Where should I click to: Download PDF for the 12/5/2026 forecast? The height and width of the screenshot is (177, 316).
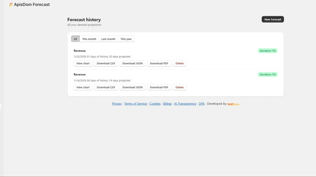(x=159, y=63)
